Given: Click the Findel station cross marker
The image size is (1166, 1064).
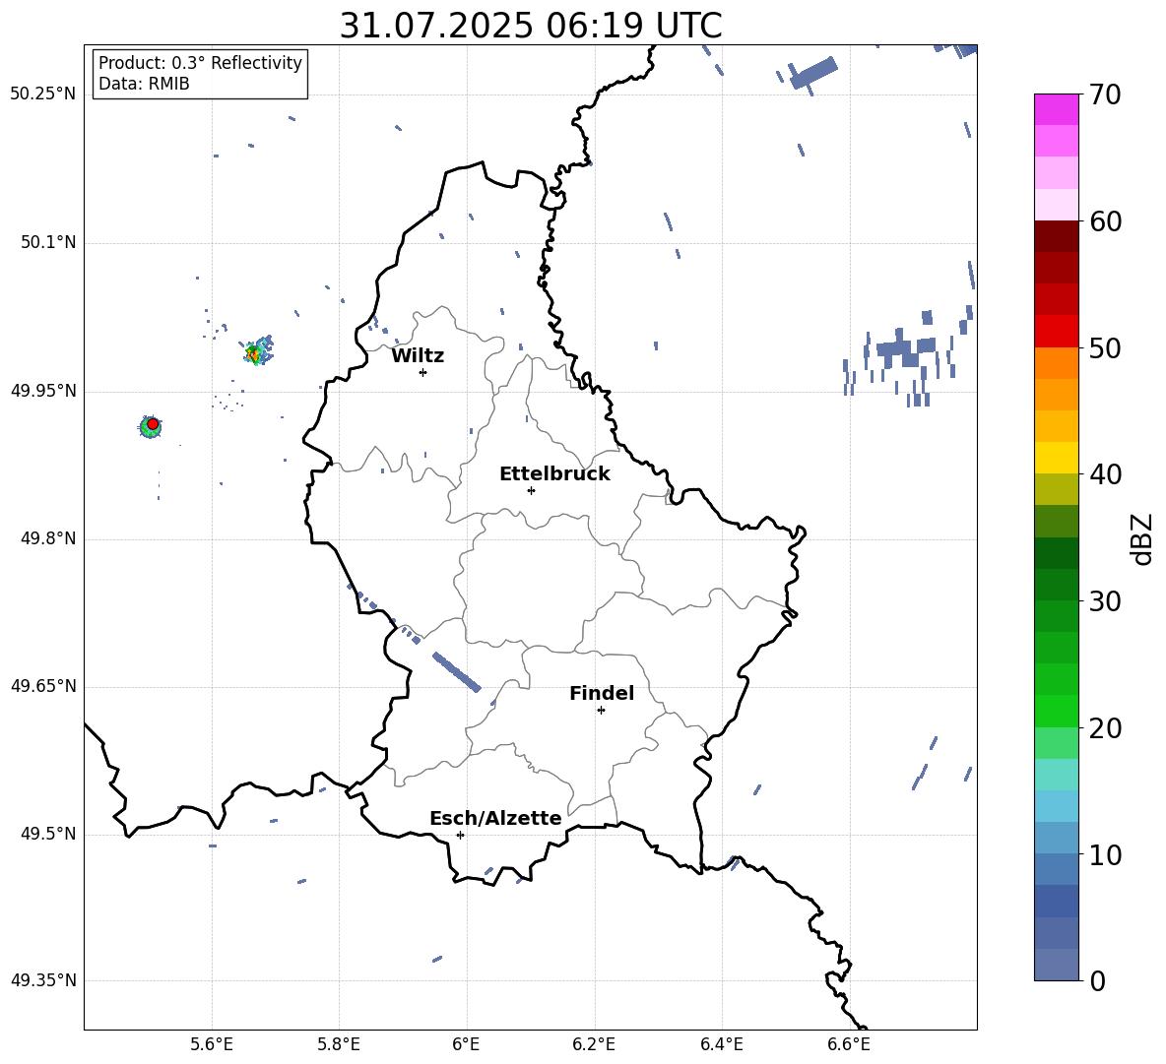Looking at the screenshot, I should point(601,711).
